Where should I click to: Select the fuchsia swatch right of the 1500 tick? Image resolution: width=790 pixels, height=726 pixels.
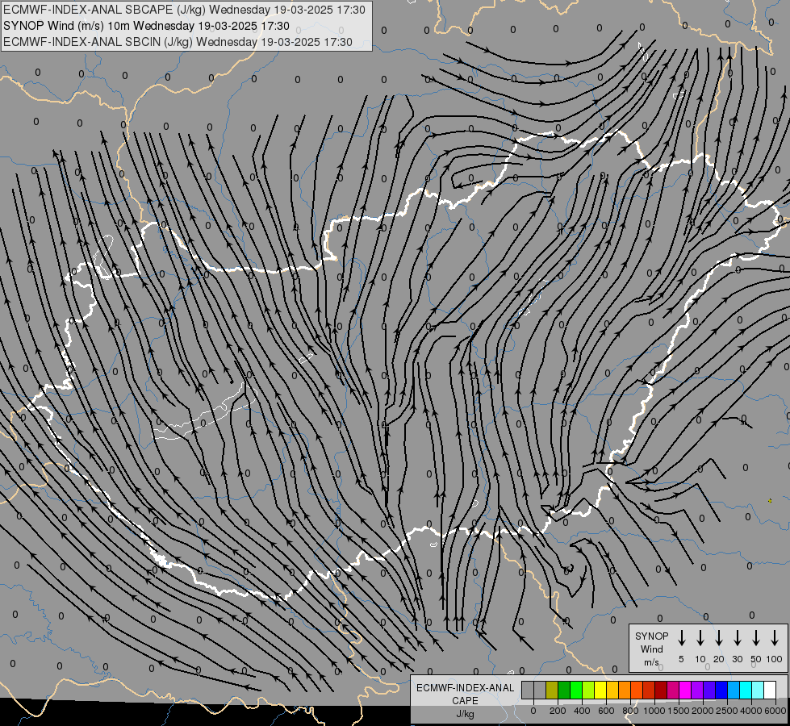tap(685, 690)
